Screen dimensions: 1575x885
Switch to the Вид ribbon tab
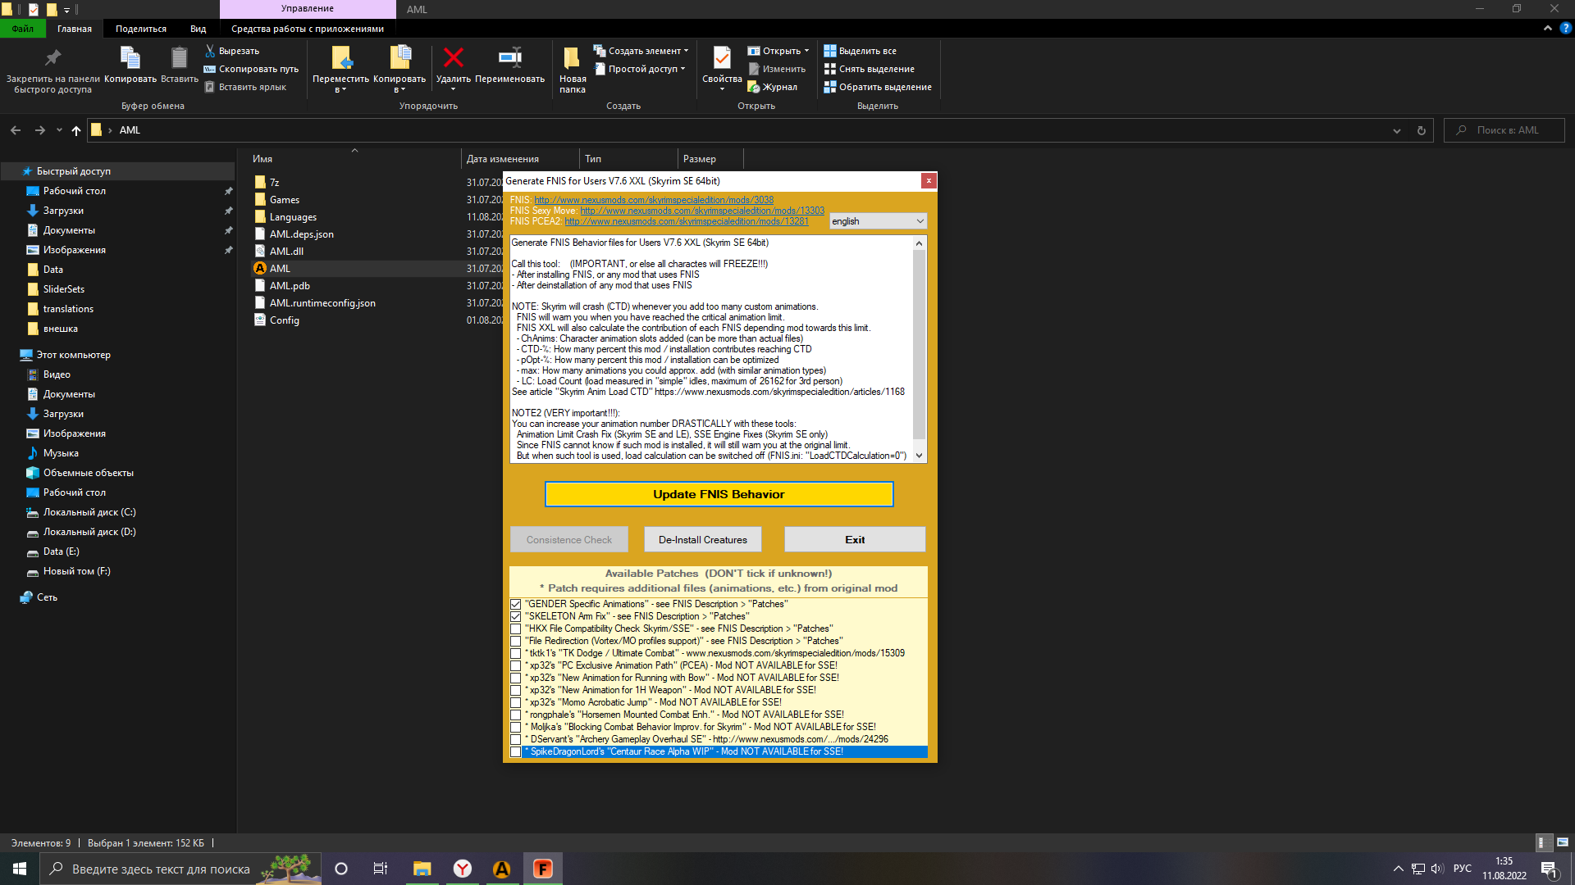point(198,29)
